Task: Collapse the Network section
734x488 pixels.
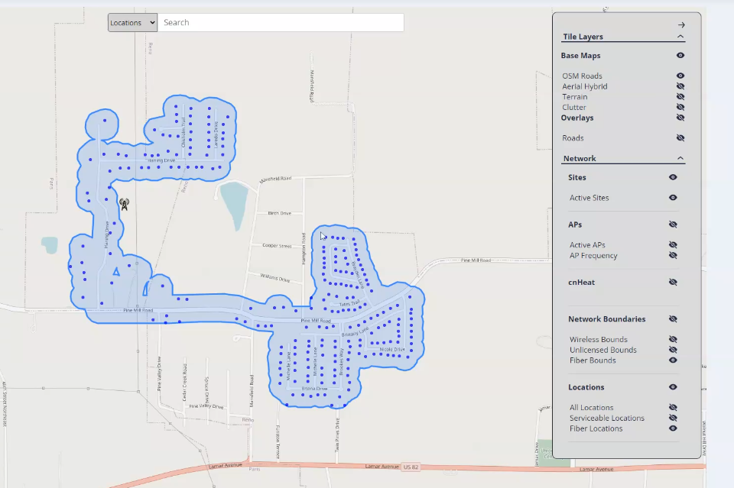Action: [680, 158]
